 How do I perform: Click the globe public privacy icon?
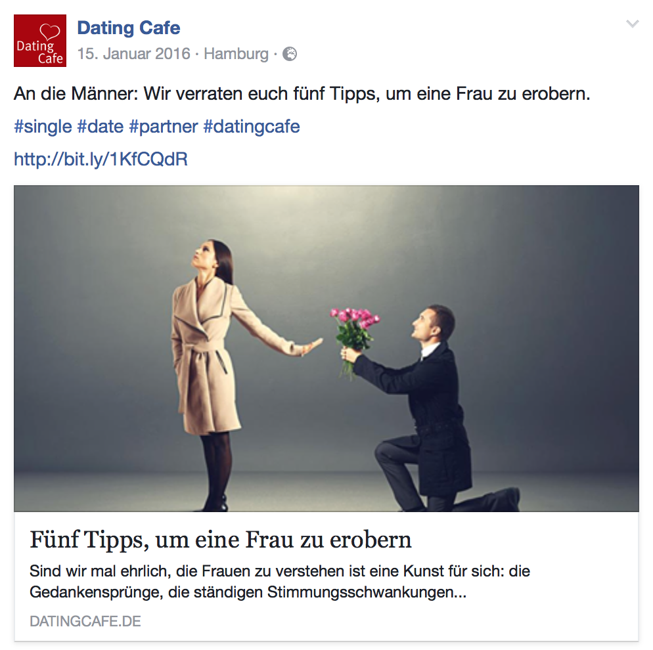coord(290,54)
